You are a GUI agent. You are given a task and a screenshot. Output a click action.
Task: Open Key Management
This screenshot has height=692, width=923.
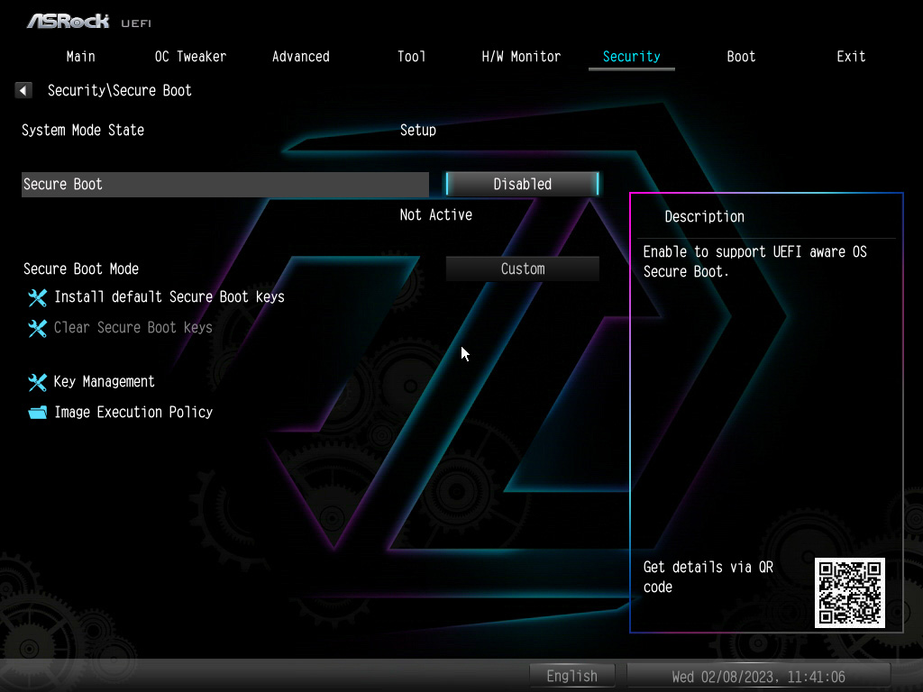105,382
